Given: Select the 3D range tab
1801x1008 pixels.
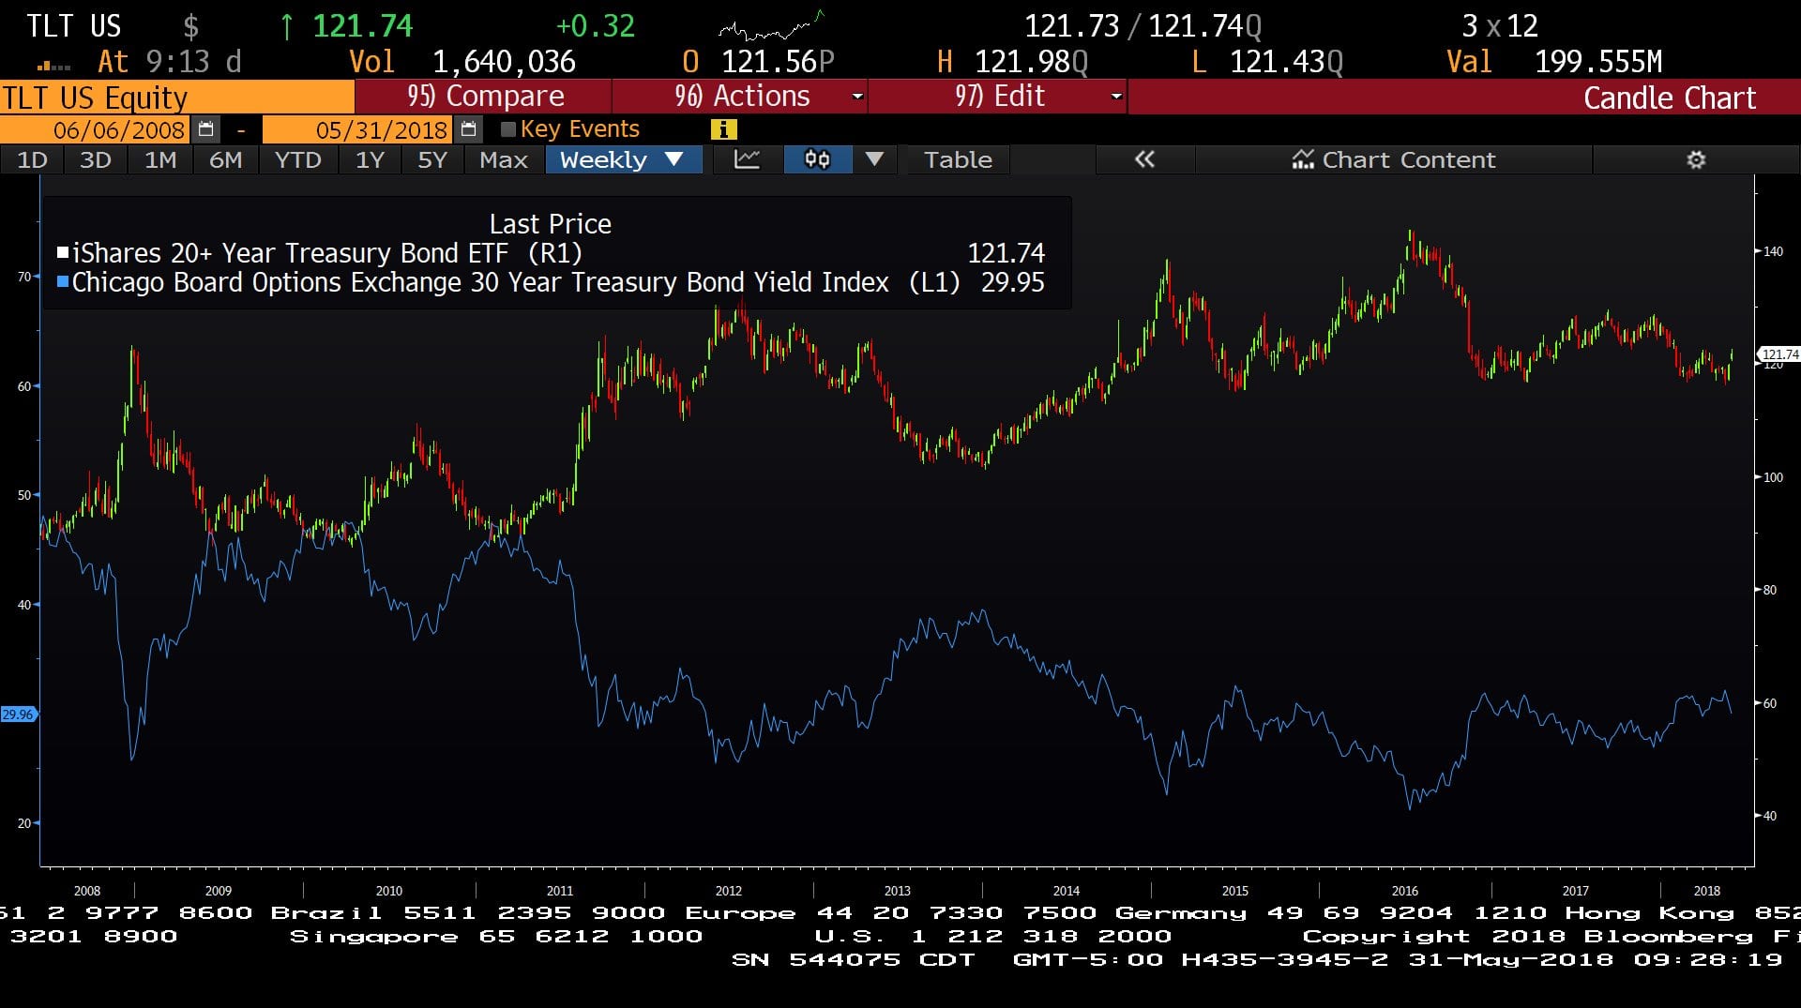Looking at the screenshot, I should click(95, 159).
